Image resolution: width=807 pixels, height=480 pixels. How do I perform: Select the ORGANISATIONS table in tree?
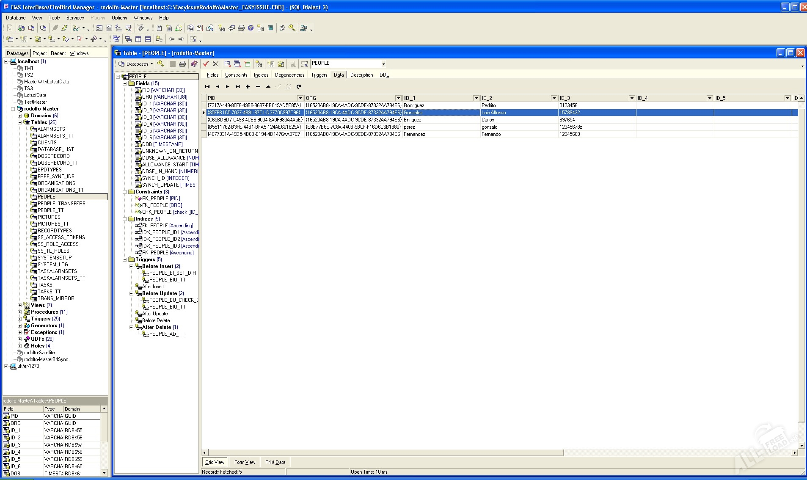pos(56,183)
